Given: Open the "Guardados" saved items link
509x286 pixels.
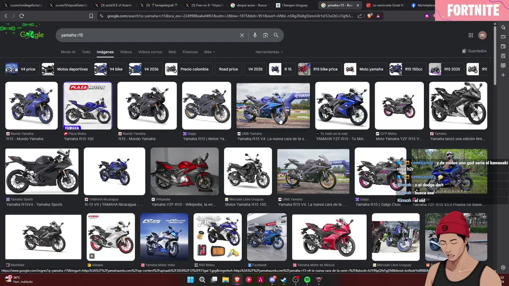Looking at the screenshot, I should [x=474, y=51].
